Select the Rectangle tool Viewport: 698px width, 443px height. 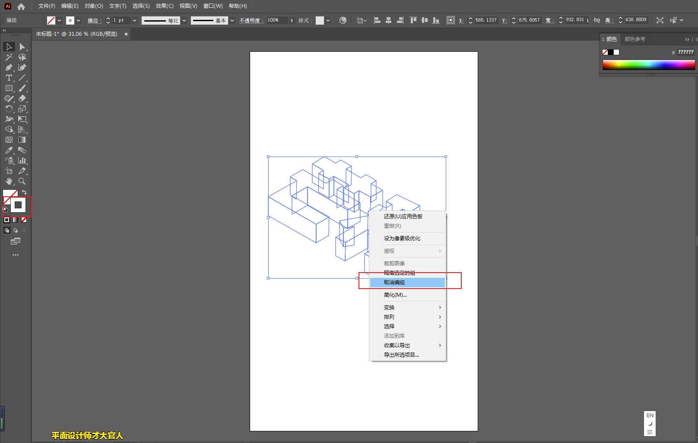click(x=9, y=88)
